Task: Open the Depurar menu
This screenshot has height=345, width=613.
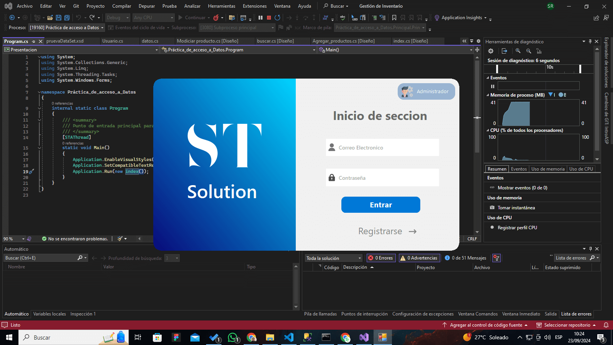Action: coord(147,6)
